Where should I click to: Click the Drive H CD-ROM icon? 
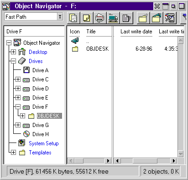(x=26, y=134)
